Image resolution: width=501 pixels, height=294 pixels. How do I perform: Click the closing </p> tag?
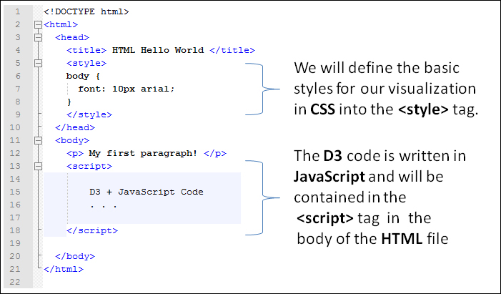pyautogui.click(x=215, y=153)
